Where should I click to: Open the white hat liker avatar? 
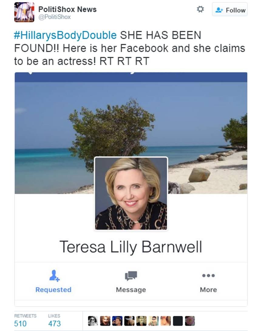pyautogui.click(x=129, y=321)
